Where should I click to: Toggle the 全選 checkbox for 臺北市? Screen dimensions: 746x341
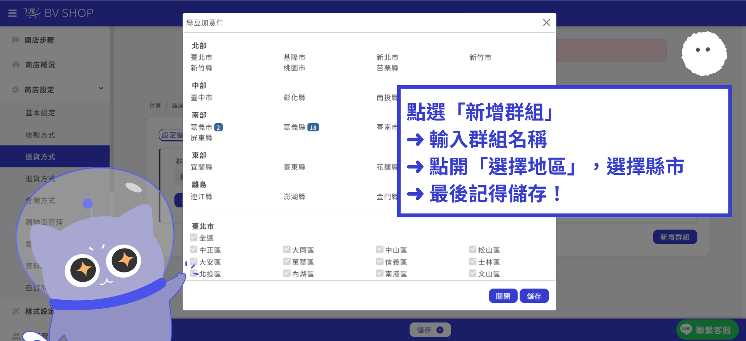[x=194, y=237]
